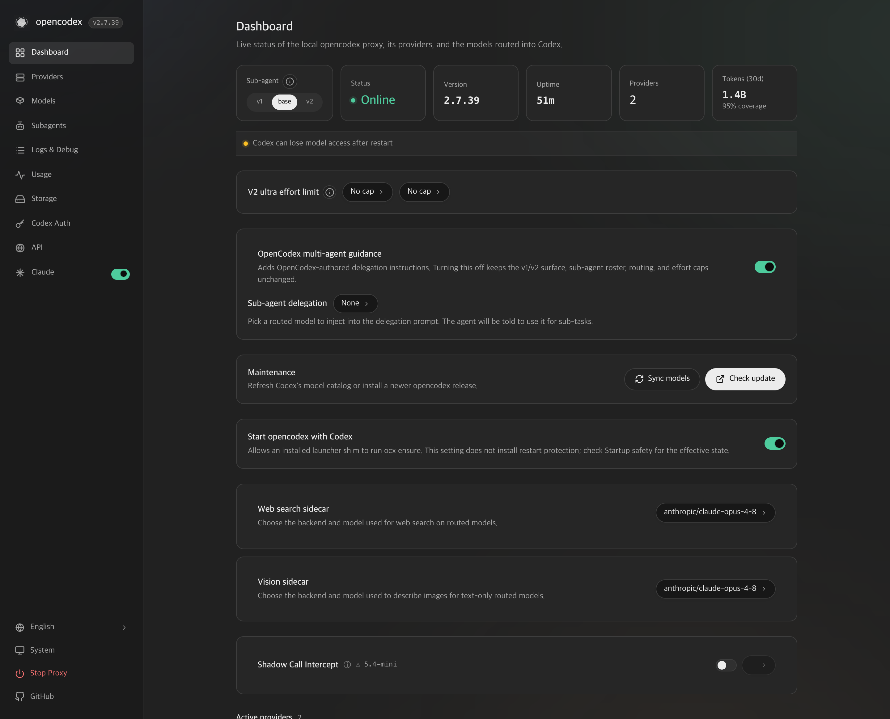Click the Codex can lose model access banner

coord(516,143)
